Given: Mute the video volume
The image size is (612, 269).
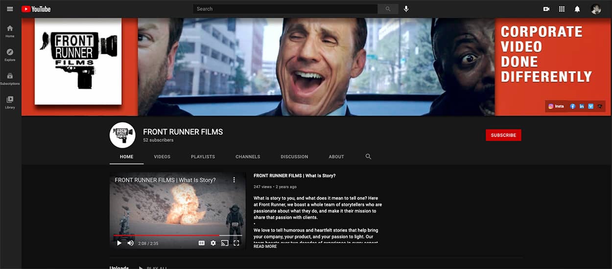Looking at the screenshot, I should tap(131, 243).
